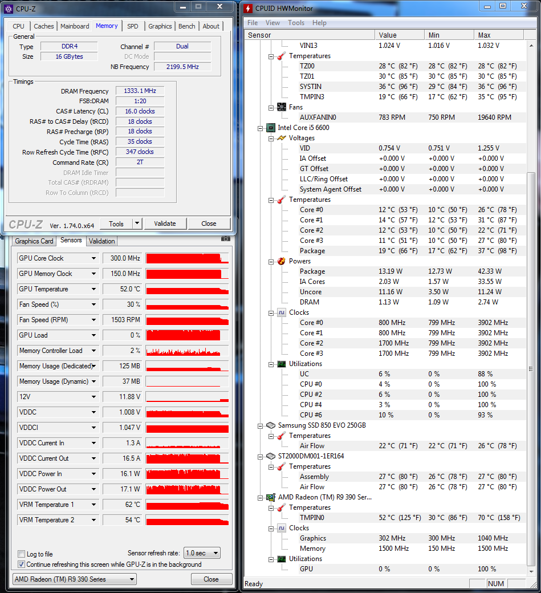Open the GPU Core Clock sensor dropdown
Viewport: 541px width, 593px height.
click(x=93, y=258)
